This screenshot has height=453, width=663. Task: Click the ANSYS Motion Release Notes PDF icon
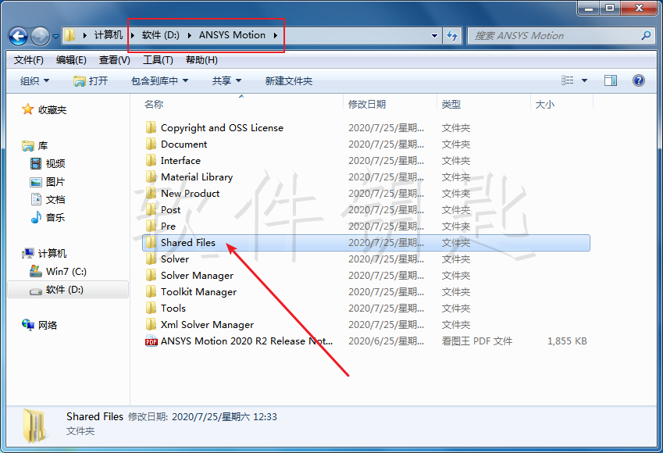tap(151, 341)
